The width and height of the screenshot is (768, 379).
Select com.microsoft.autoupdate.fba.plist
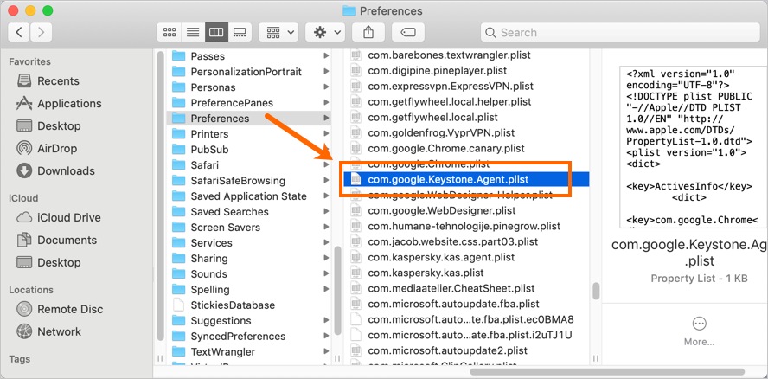point(466,304)
